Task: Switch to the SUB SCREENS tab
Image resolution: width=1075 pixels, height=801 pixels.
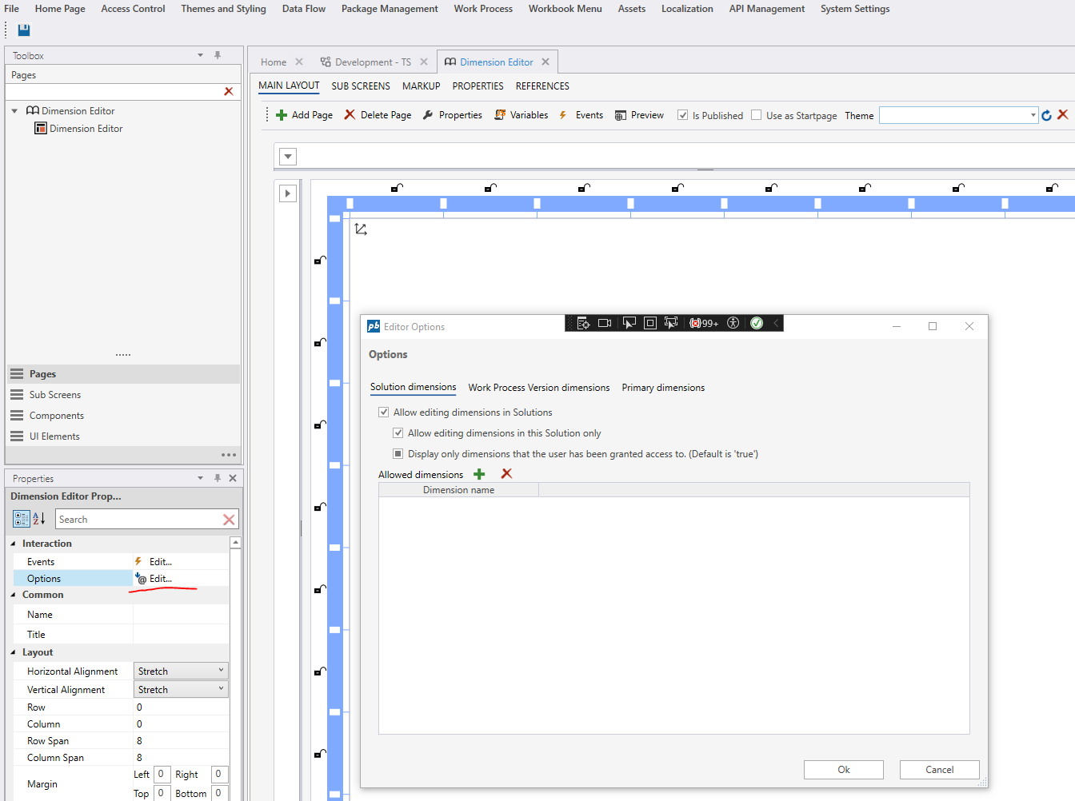Action: coord(361,86)
